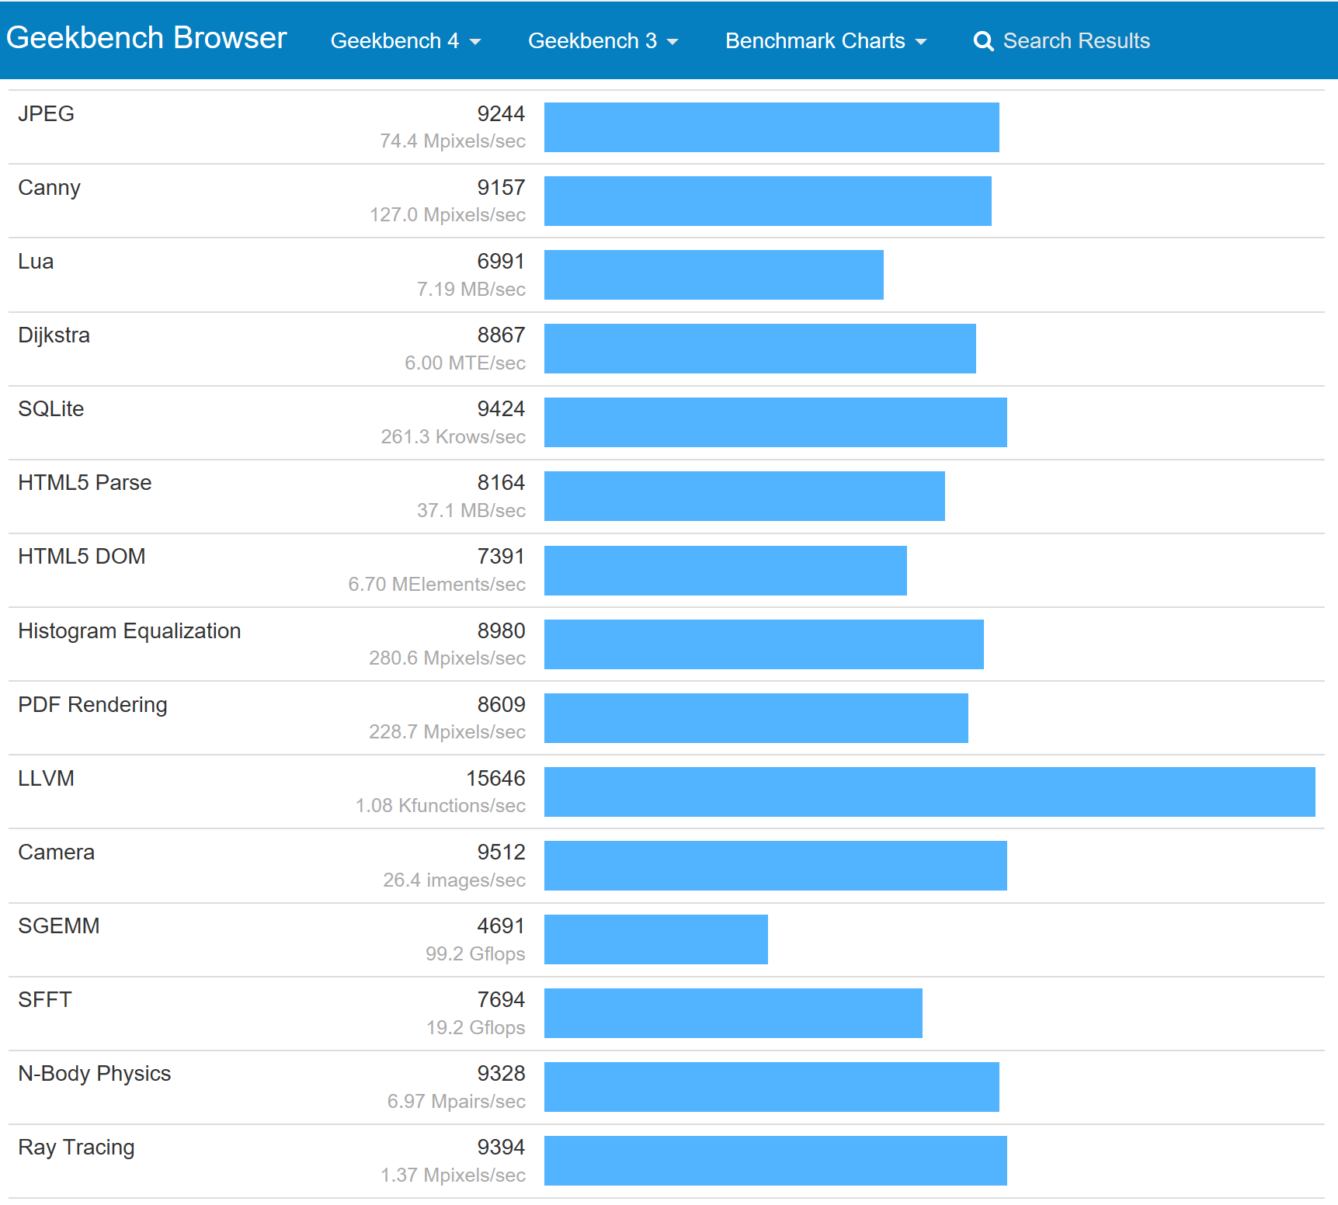Expand the Geekbench 4 dropdown menu

click(x=405, y=40)
